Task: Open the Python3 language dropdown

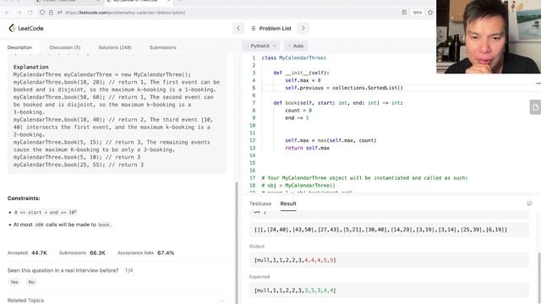Action: click(261, 46)
